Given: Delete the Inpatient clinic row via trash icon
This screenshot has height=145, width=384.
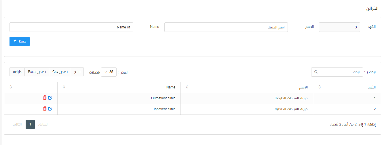Looking at the screenshot, I should 45,109.
